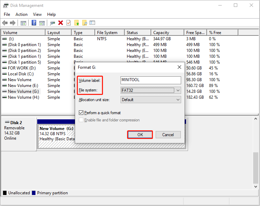The image size is (260, 206).
Task: Toggle the show/hide action pane icon
Action: [x=42, y=23]
